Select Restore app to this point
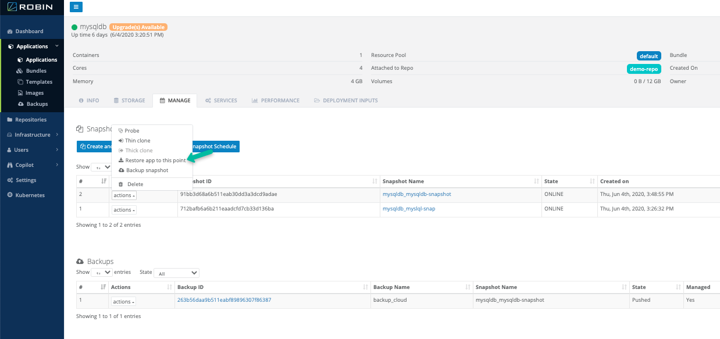720x339 pixels. pos(152,160)
